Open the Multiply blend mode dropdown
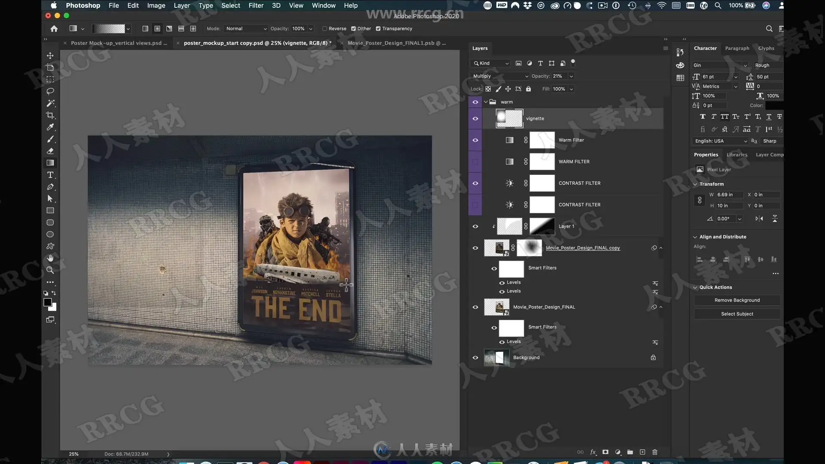825x464 pixels. 500,76
